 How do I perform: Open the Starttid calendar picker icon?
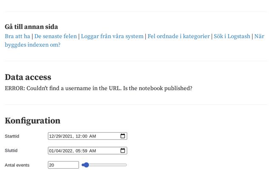coord(123,136)
